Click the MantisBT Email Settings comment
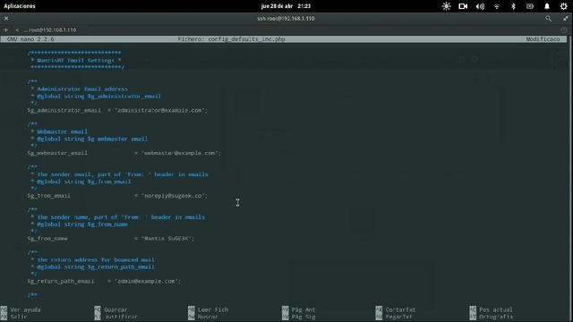The image size is (573, 322). (76, 60)
